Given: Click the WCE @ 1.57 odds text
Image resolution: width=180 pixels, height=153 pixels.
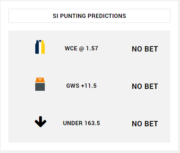Looking at the screenshot, I should pyautogui.click(x=82, y=48).
